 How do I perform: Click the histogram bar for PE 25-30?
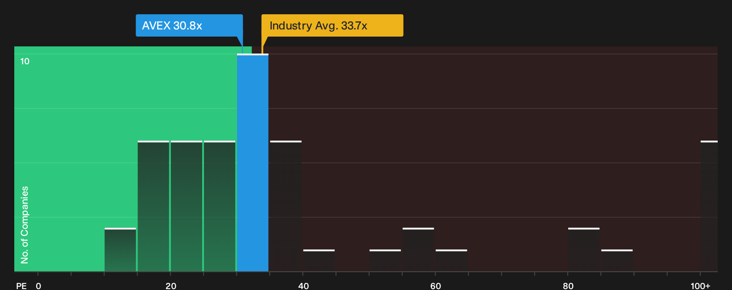(x=220, y=206)
